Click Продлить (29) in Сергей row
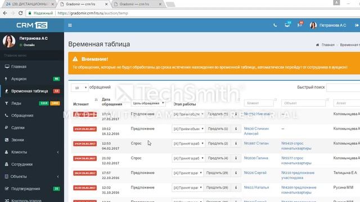Screen dimensions: 360x202 (x=217, y=173)
